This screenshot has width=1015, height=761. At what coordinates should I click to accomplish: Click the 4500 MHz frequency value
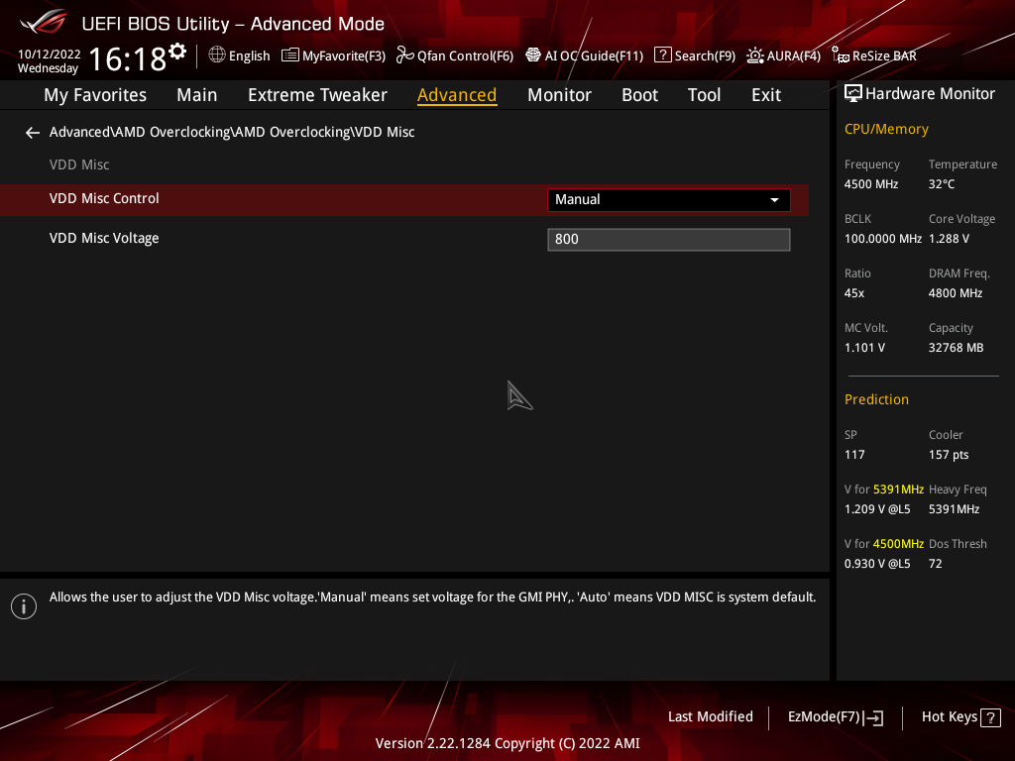[870, 184]
